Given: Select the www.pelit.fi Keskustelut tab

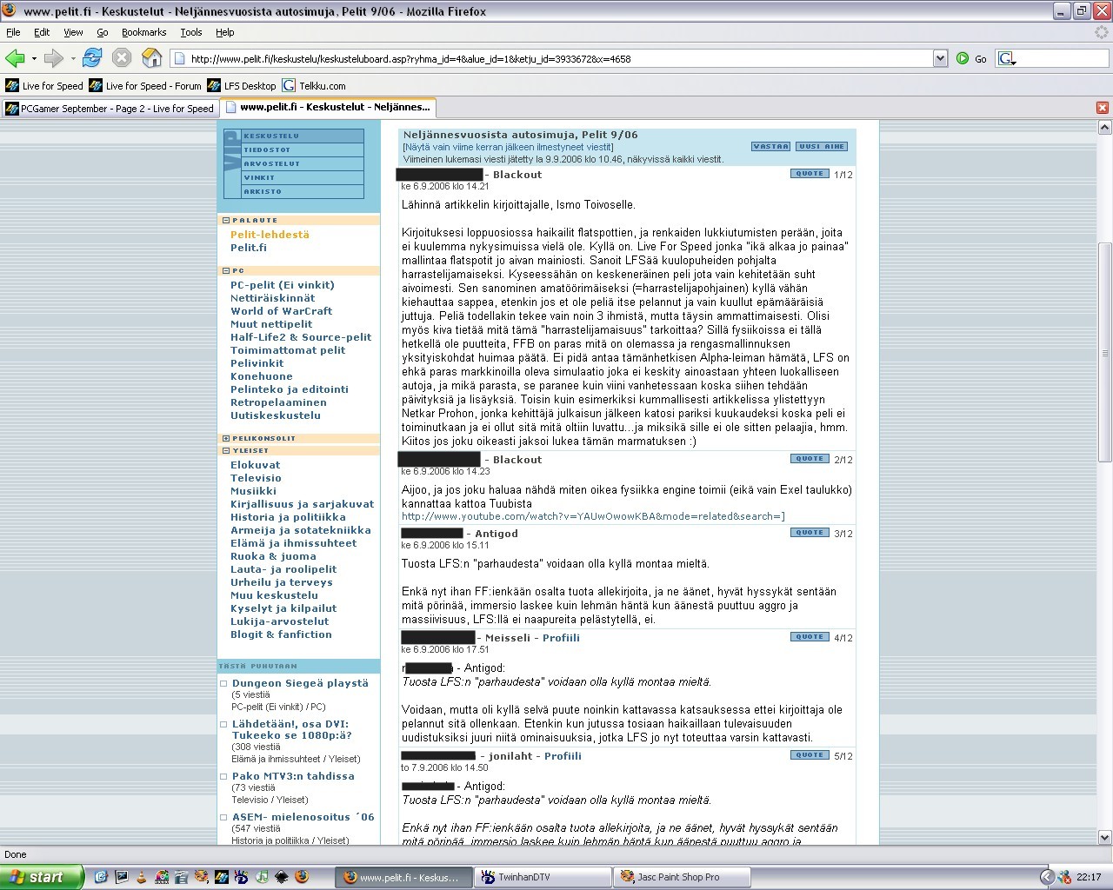Looking at the screenshot, I should click(327, 108).
